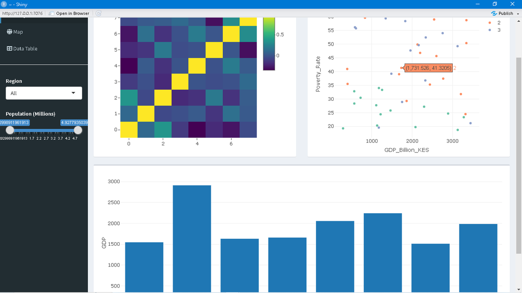Click the blue legend dot for series 3
The height and width of the screenshot is (293, 522).
(490, 30)
